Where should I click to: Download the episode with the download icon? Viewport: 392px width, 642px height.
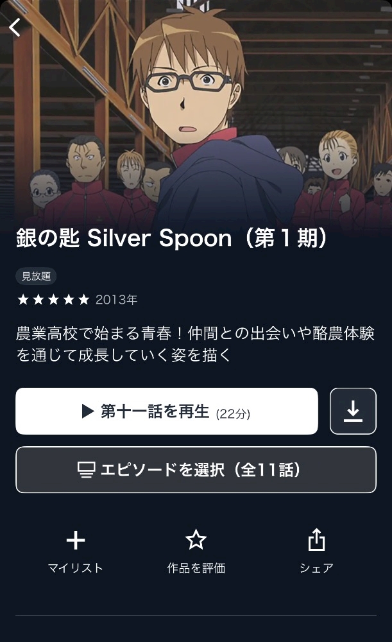pyautogui.click(x=353, y=411)
